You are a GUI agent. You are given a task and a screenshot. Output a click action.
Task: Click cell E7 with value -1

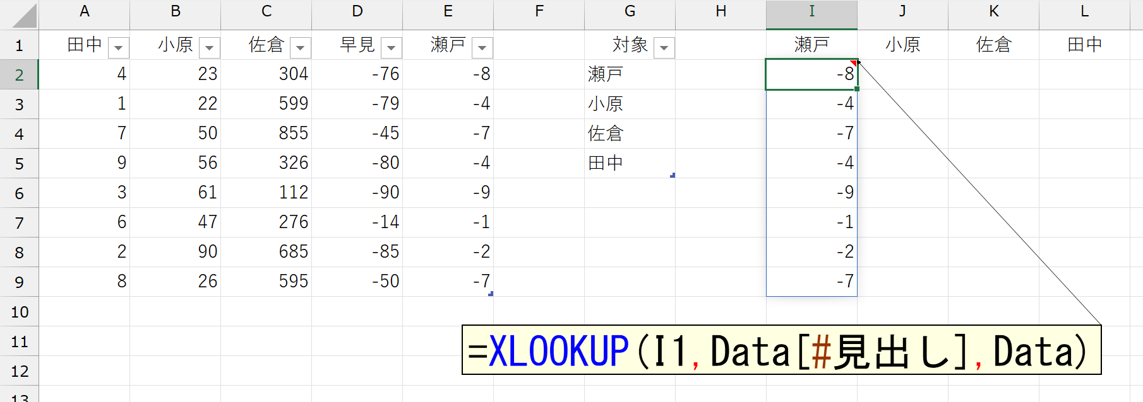(x=448, y=222)
